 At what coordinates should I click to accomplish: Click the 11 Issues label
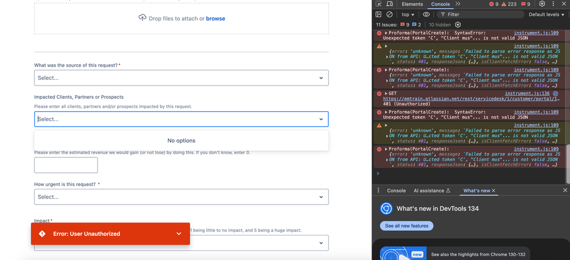387,25
